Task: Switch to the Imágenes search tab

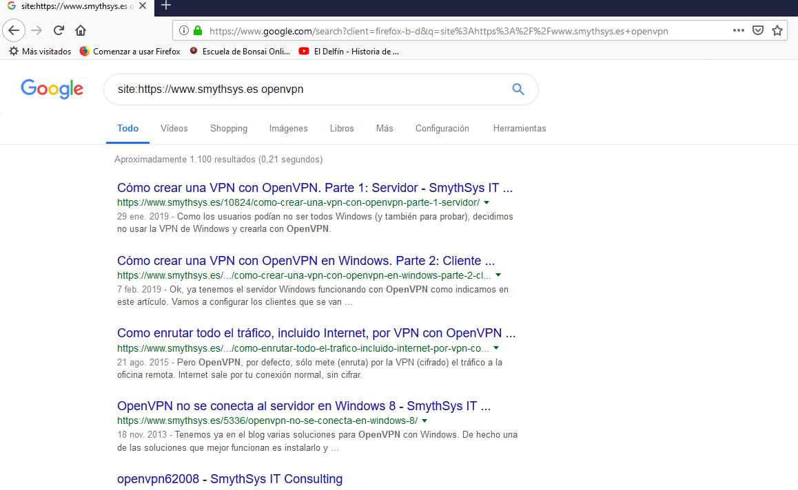Action: (288, 129)
